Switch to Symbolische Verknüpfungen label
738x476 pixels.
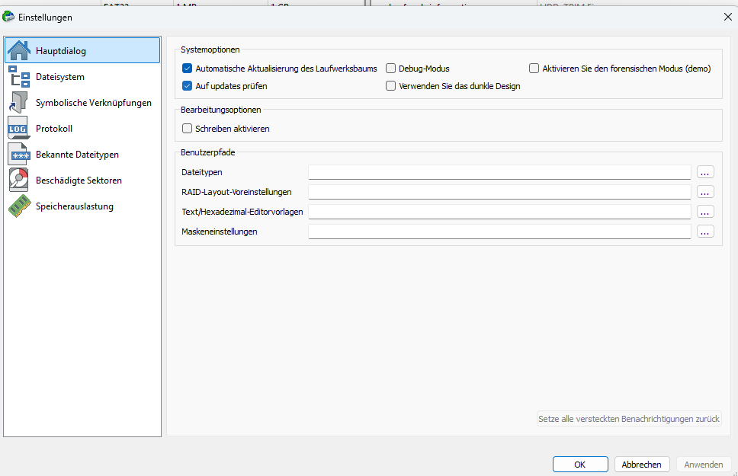click(93, 103)
